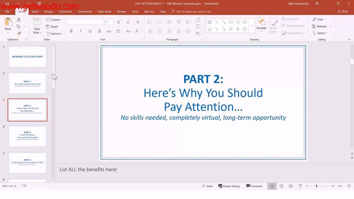Align text left
The image size is (354, 199).
(150, 31)
